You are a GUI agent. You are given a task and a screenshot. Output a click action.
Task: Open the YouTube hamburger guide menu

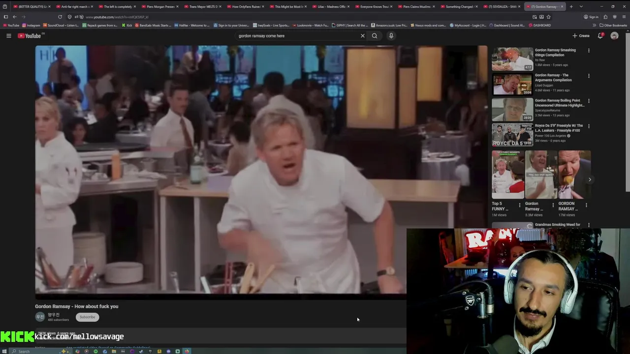point(8,35)
